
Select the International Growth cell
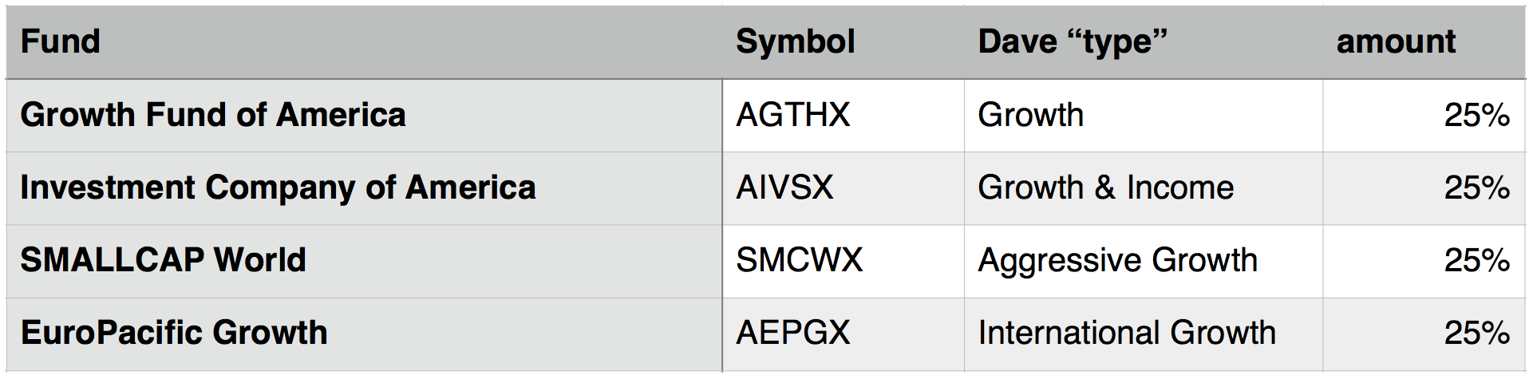(1144, 334)
